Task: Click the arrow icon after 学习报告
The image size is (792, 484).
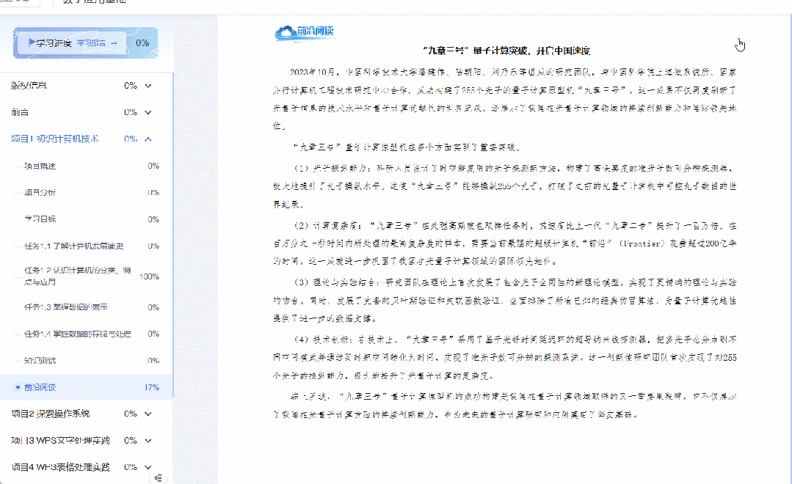Action: 114,43
